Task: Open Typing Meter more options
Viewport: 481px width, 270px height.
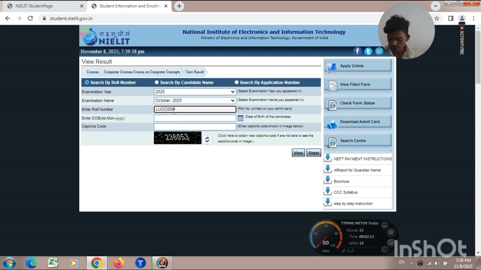Action: (385, 250)
